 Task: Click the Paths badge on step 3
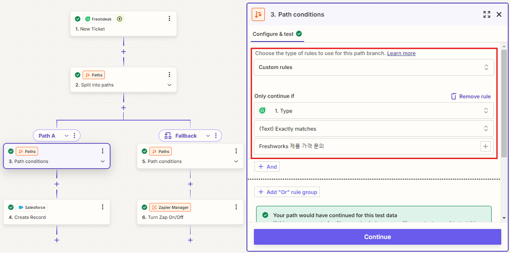(27, 151)
